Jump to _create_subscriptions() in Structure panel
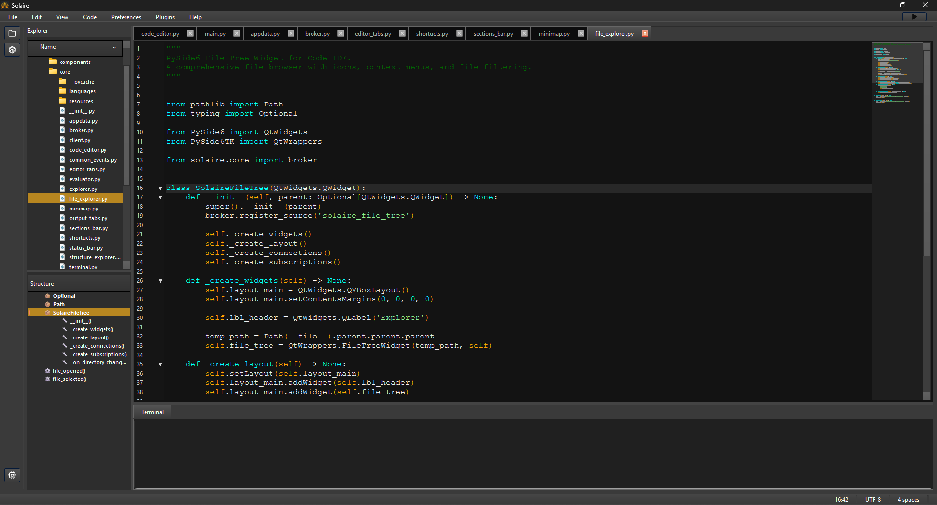This screenshot has height=505, width=937. coord(98,354)
